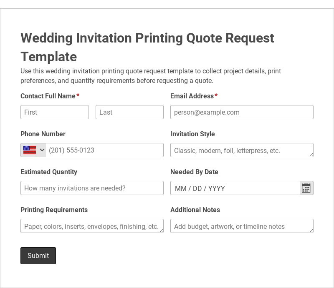Click the Last name input field

129,112
